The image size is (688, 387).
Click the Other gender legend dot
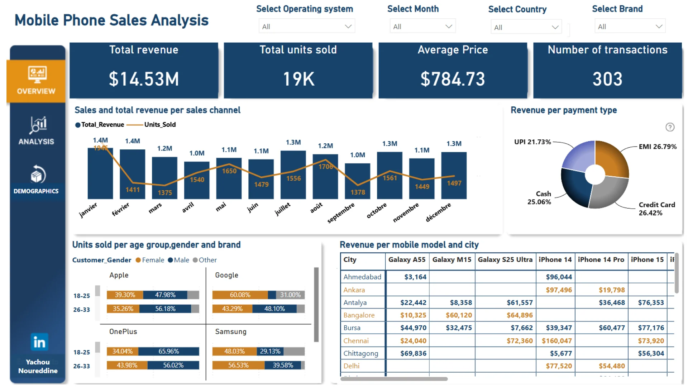click(x=195, y=260)
